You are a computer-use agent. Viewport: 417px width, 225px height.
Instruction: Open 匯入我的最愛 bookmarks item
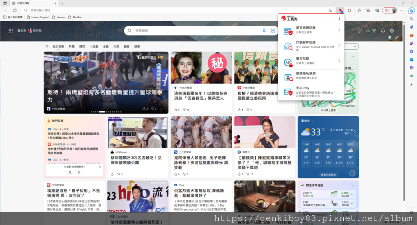(13, 17)
